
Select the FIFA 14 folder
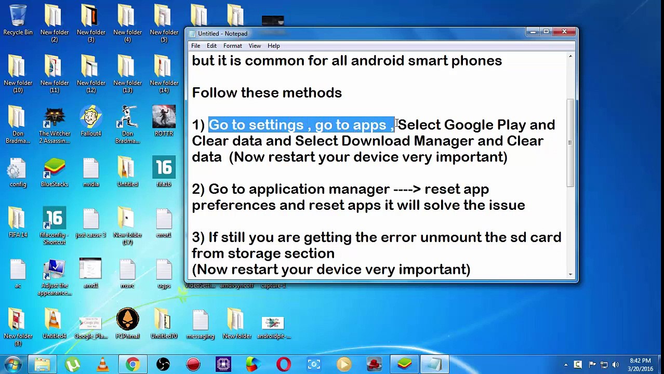tap(18, 223)
